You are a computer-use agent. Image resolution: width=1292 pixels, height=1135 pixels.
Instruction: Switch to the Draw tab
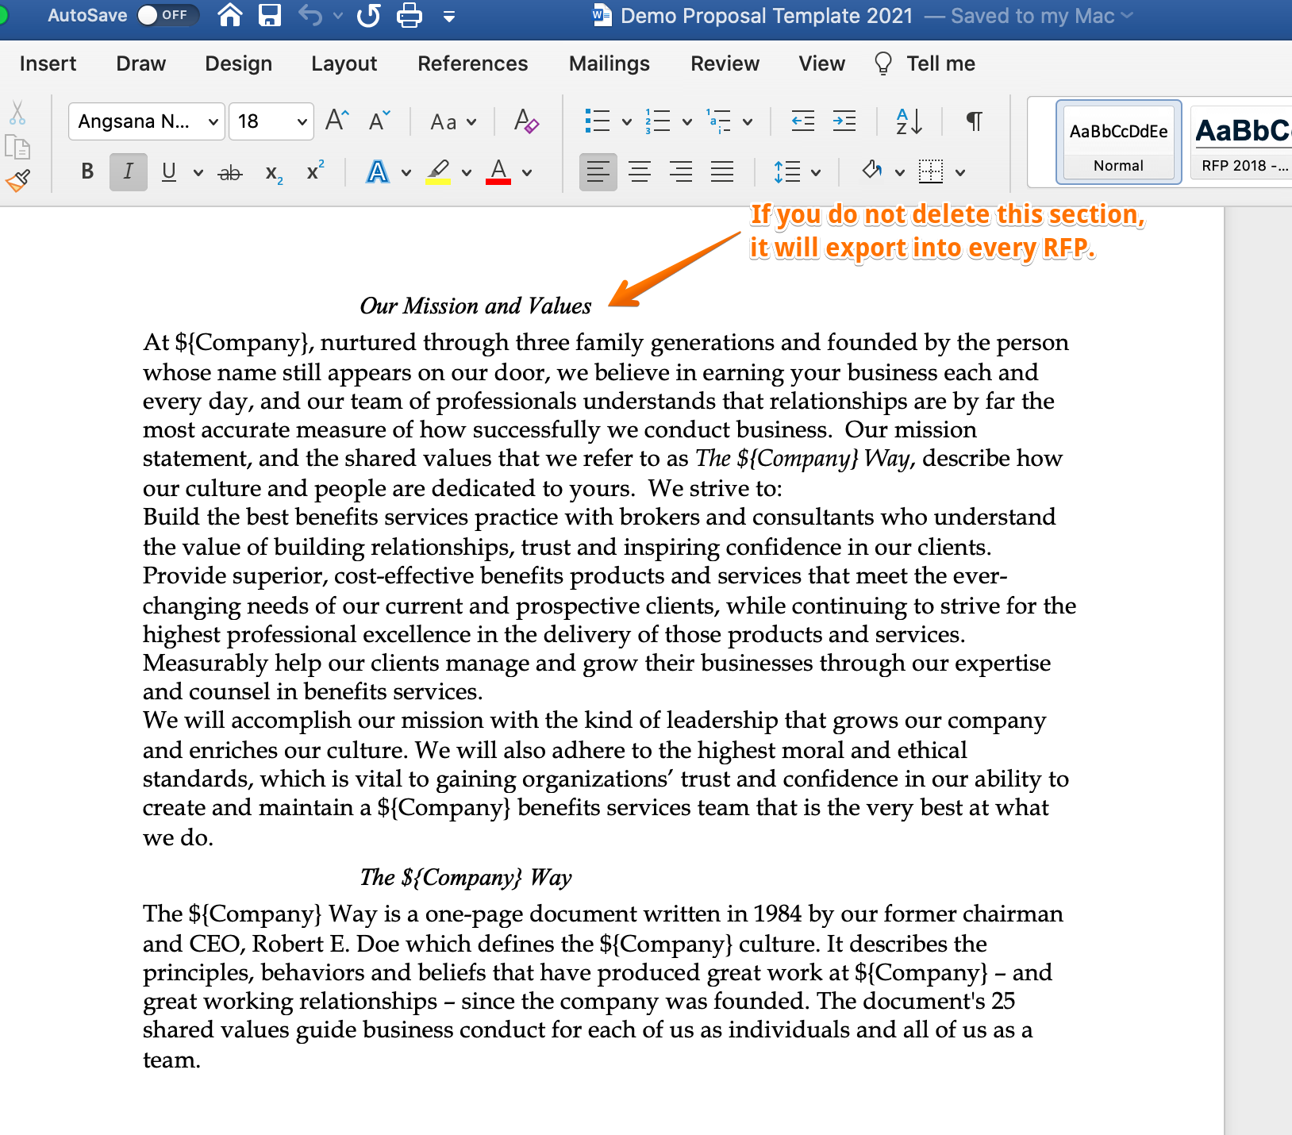pos(140,63)
